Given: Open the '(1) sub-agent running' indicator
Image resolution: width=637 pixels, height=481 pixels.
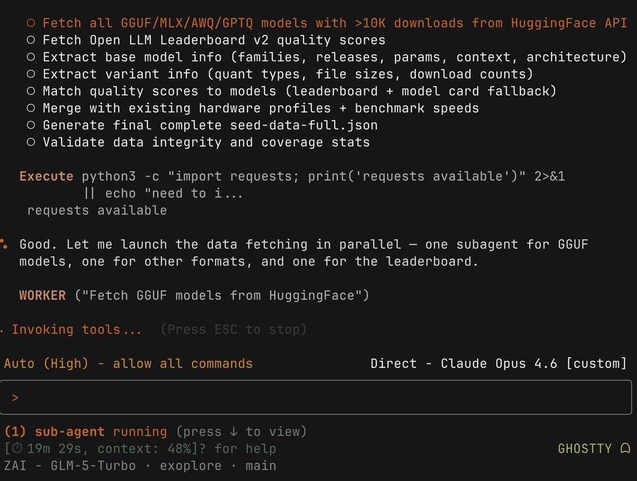Looking at the screenshot, I should click(85, 432).
